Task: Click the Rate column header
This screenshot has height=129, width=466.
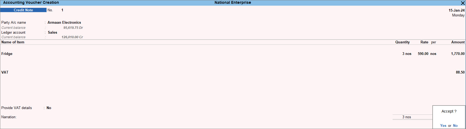Action: (424, 42)
